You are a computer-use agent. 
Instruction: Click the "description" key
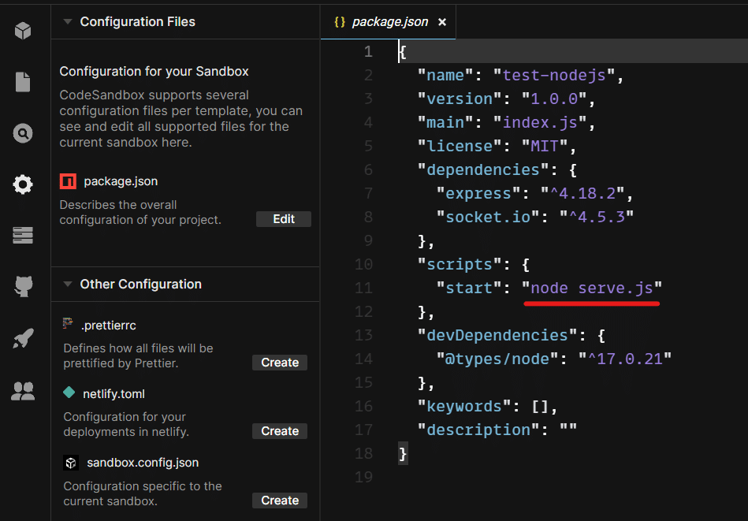pos(478,430)
